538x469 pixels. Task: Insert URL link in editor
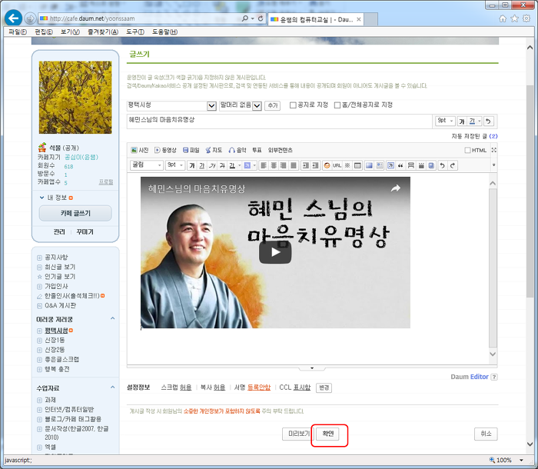click(x=337, y=165)
